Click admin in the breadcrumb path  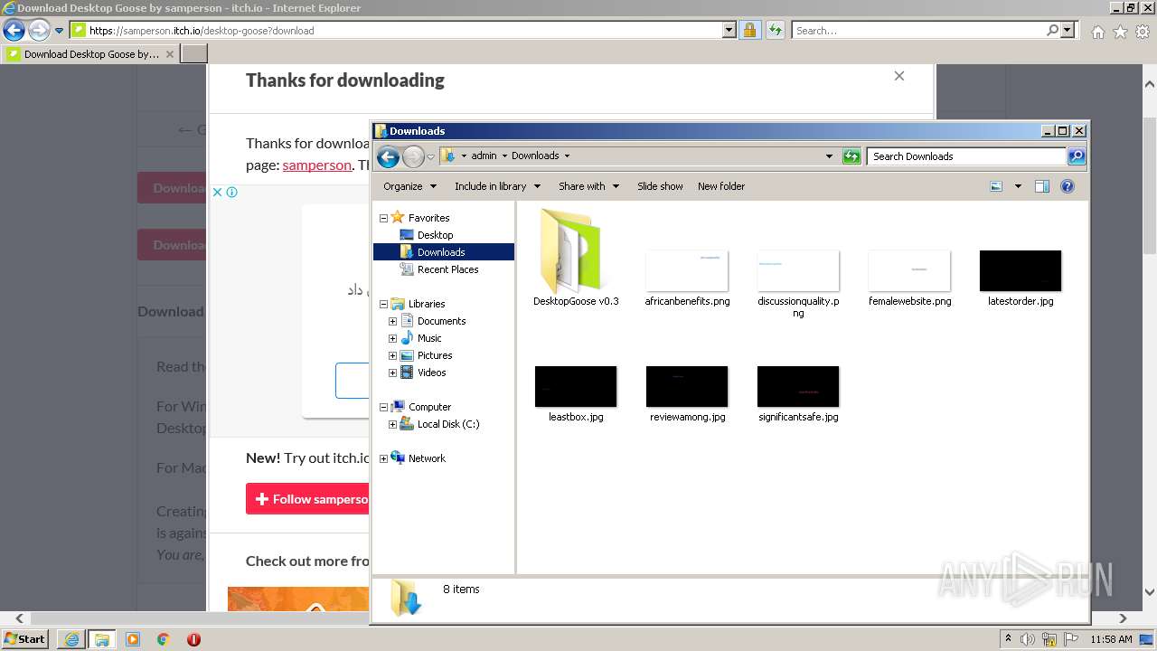[x=484, y=156]
